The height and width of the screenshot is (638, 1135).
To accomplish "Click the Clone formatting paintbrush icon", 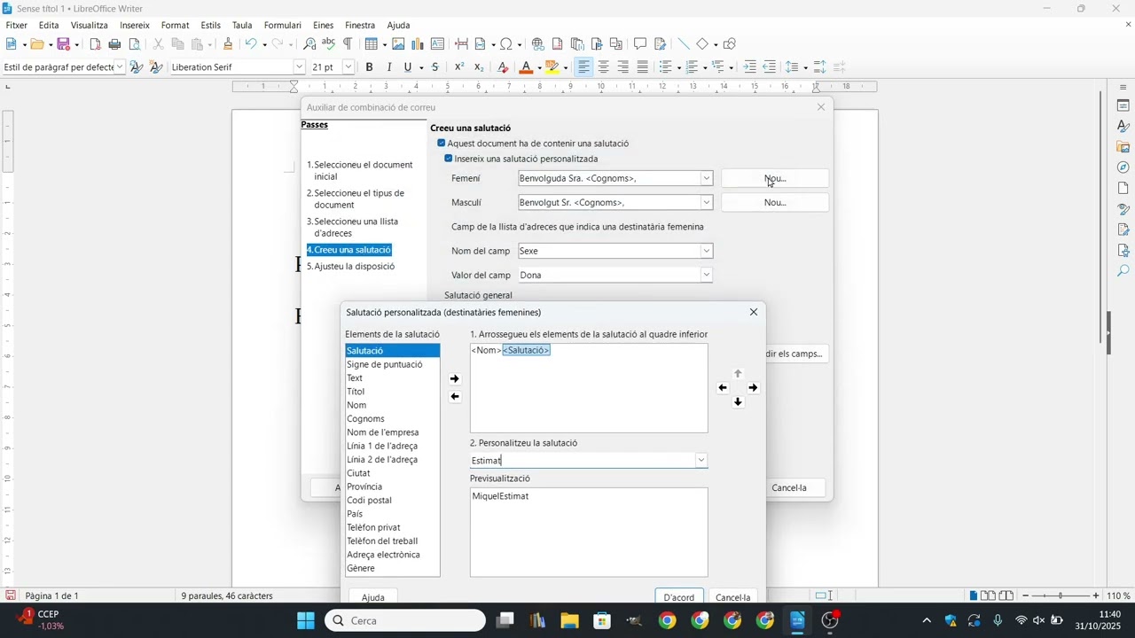I will coord(228,44).
